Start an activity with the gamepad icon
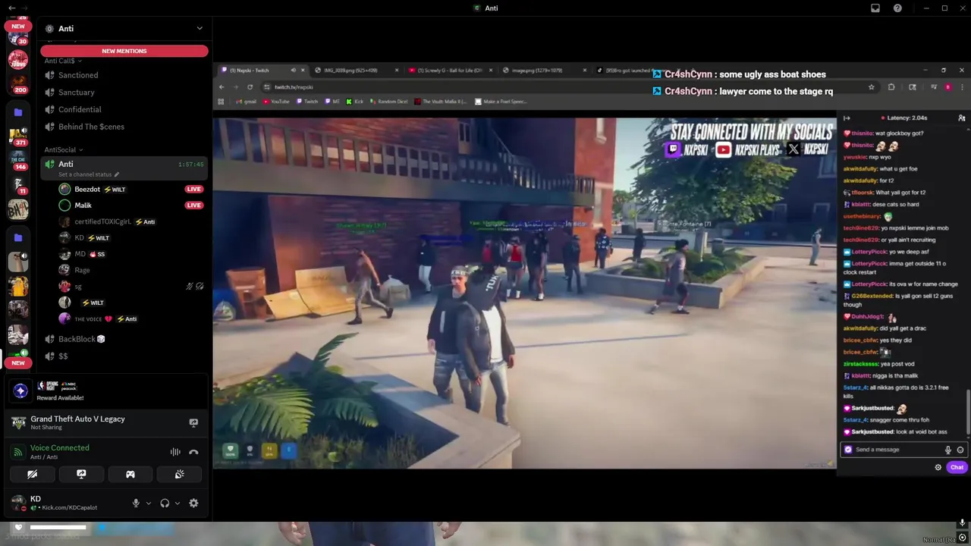This screenshot has width=971, height=546. point(130,474)
